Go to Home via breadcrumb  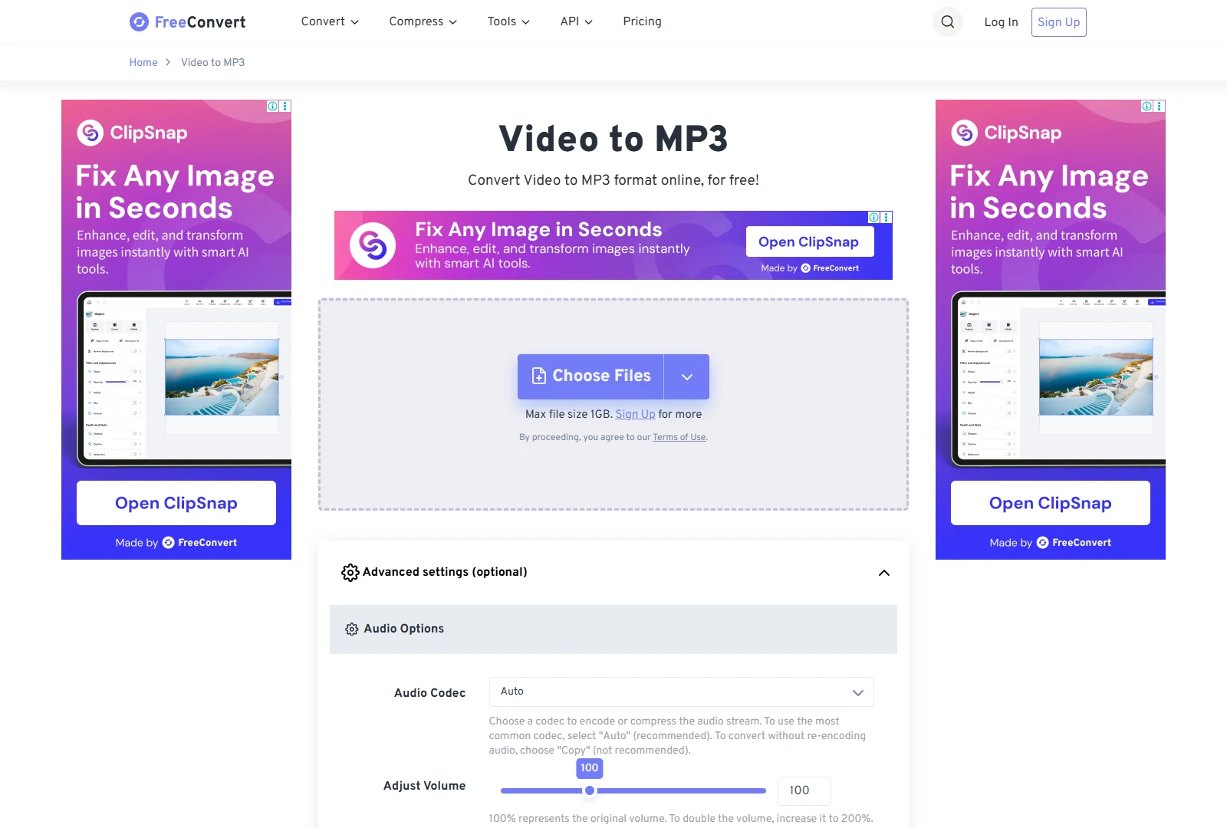pyautogui.click(x=143, y=62)
